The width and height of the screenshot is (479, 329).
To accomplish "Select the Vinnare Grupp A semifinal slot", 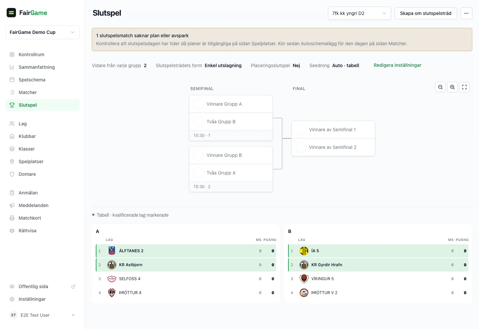I will tap(231, 104).
